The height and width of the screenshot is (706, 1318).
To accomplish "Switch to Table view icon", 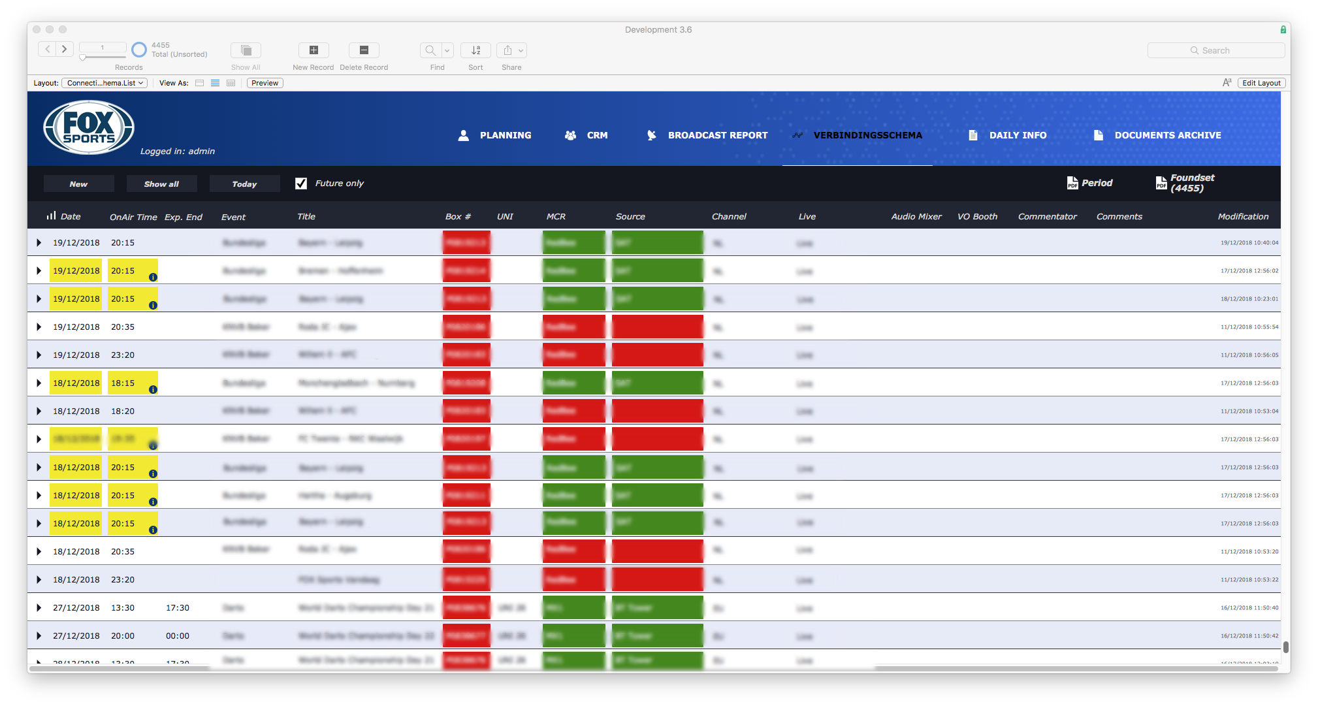I will pyautogui.click(x=231, y=83).
